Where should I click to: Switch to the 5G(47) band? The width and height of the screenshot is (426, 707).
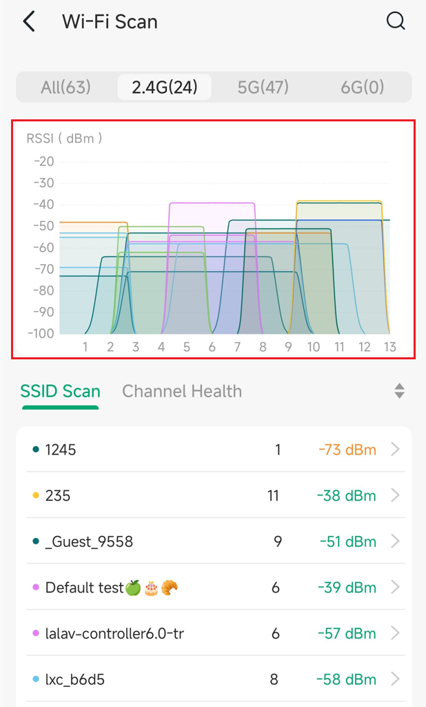[x=263, y=88]
